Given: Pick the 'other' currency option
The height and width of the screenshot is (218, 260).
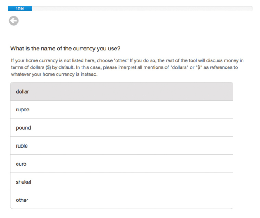Looking at the screenshot, I should pyautogui.click(x=122, y=200).
